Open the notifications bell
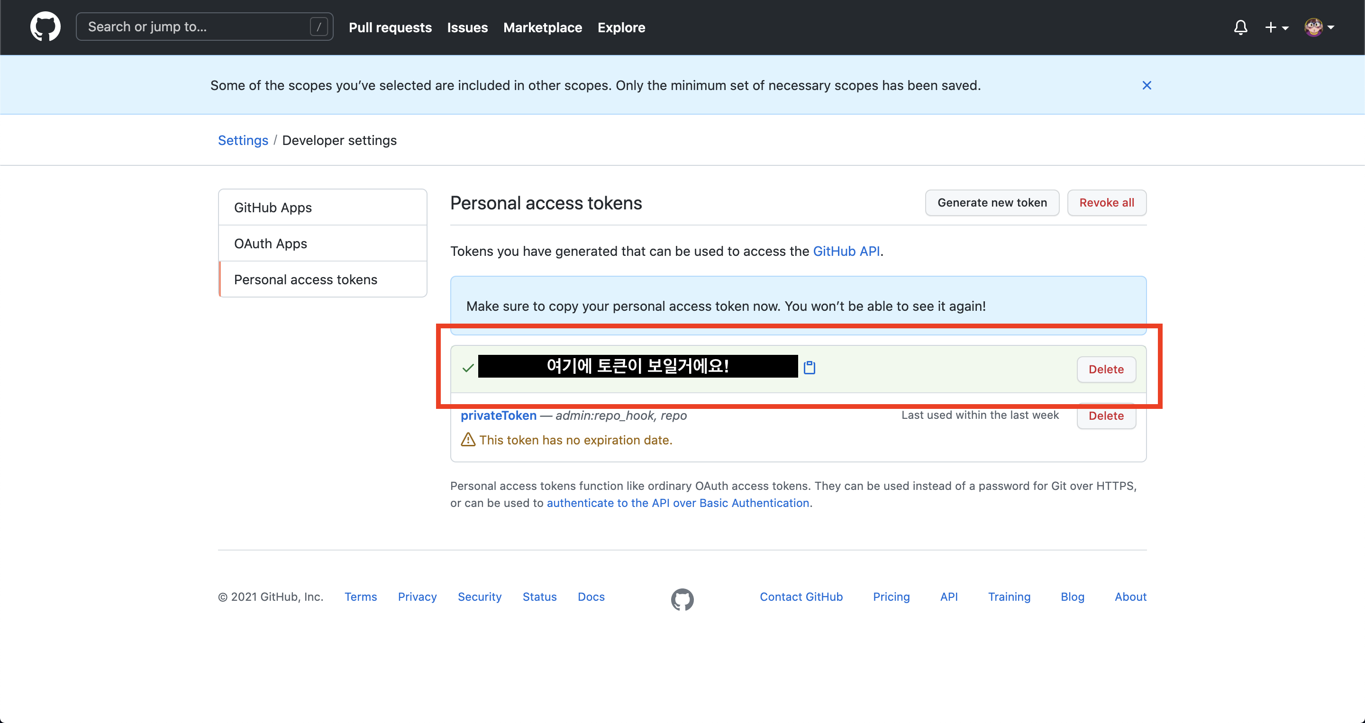1365x723 pixels. point(1240,27)
